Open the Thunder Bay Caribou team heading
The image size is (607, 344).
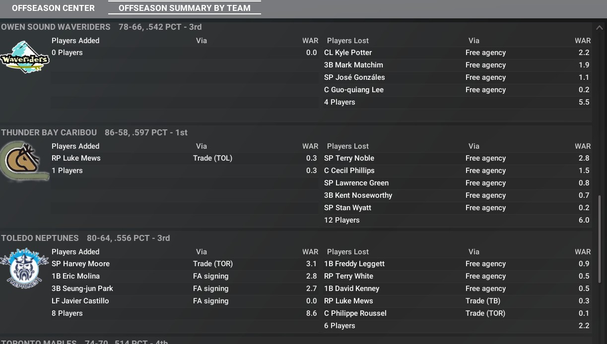point(49,132)
